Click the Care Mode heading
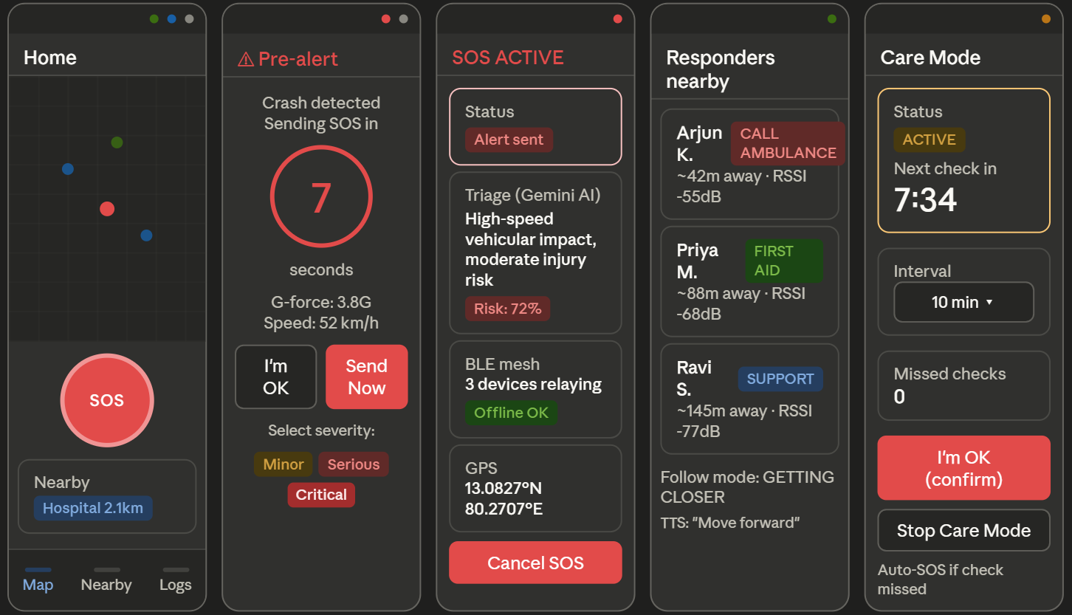Image resolution: width=1072 pixels, height=615 pixels. [930, 58]
